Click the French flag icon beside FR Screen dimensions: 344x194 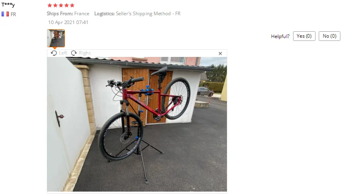[5, 14]
